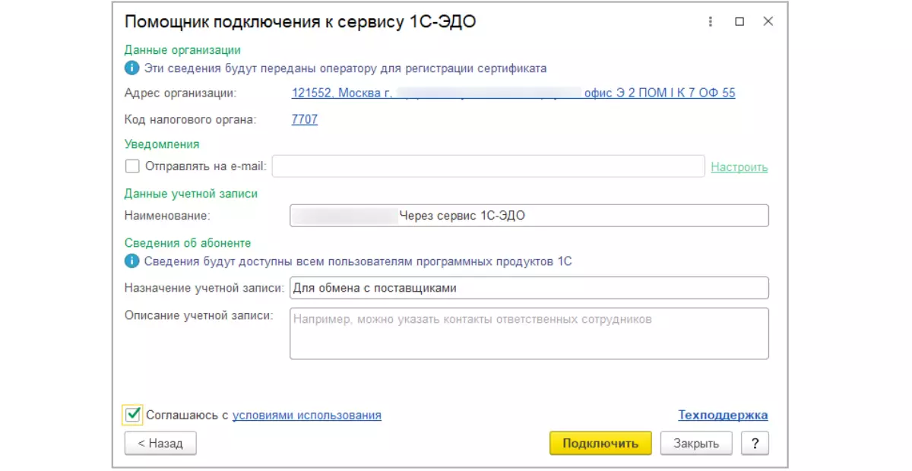Image resolution: width=912 pixels, height=471 pixels.
Task: Click the info icon under Сведения об абоненте
Action: [131, 261]
